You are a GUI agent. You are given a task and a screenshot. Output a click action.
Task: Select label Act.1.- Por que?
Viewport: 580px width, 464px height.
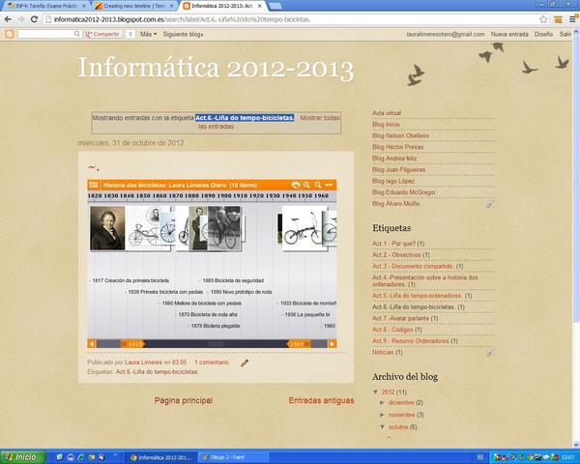pyautogui.click(x=394, y=244)
